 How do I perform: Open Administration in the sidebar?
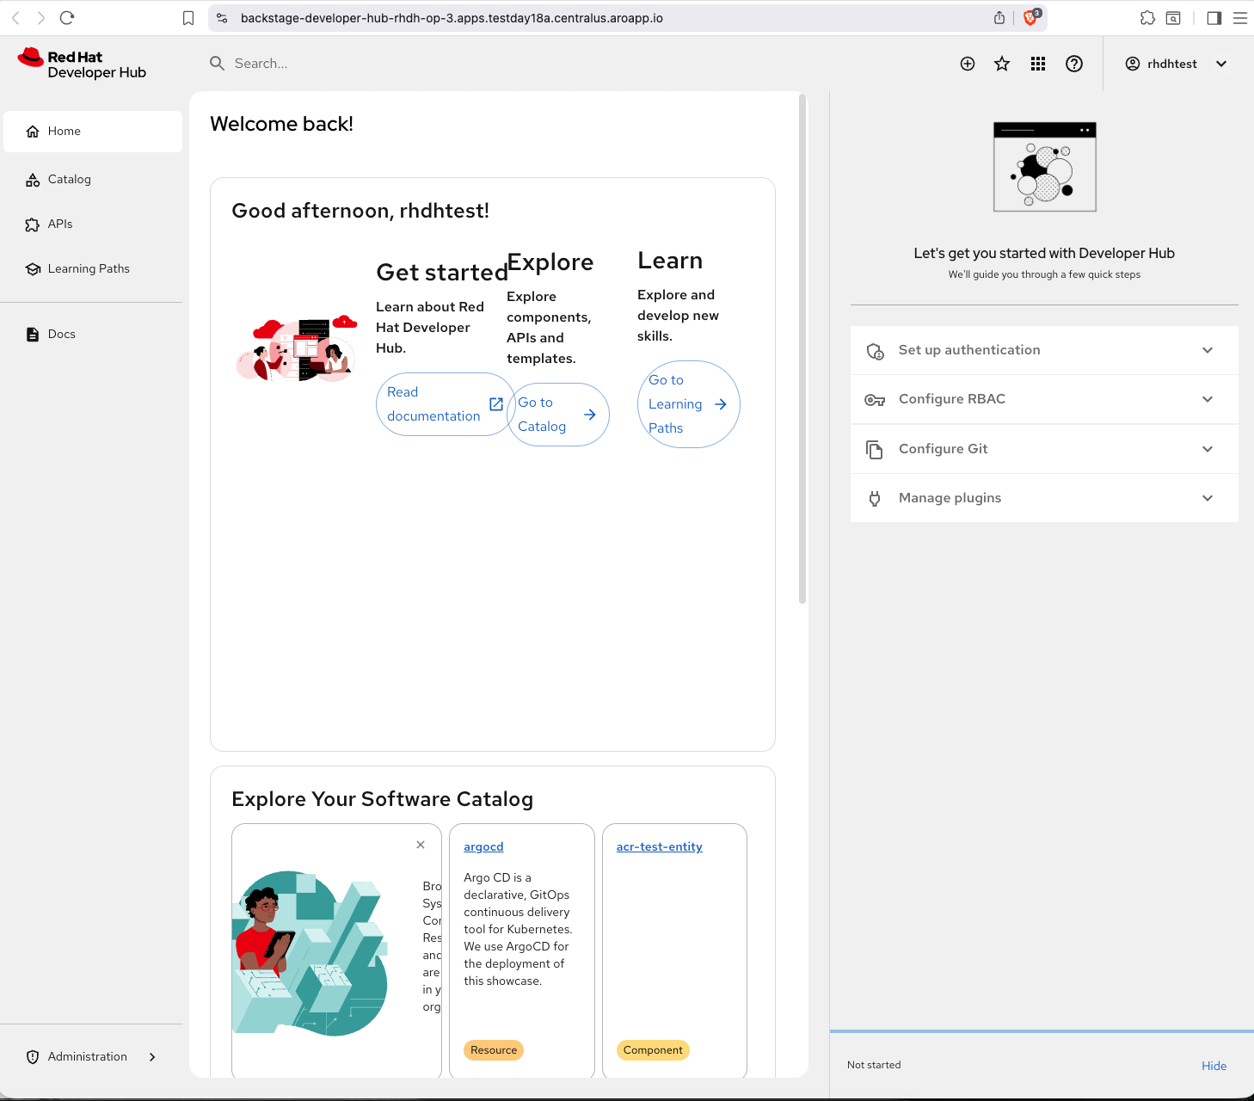click(x=93, y=1057)
